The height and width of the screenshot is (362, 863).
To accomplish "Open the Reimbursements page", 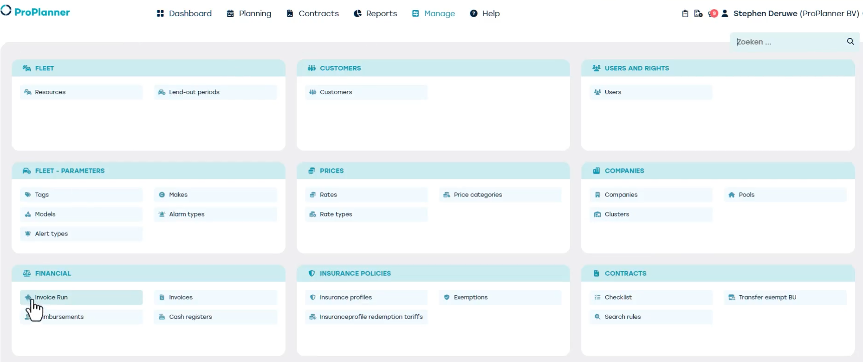I will 81,317.
